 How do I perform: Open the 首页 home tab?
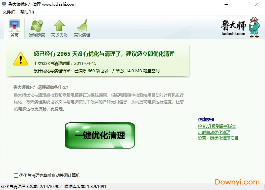[14, 28]
